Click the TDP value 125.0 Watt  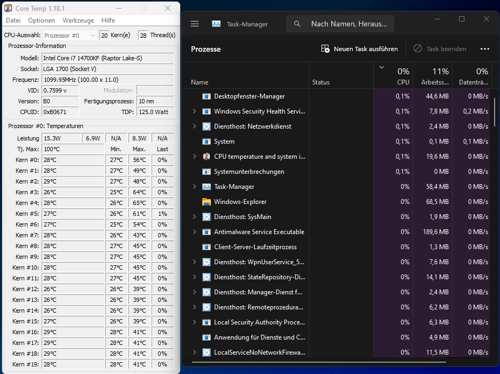point(155,112)
